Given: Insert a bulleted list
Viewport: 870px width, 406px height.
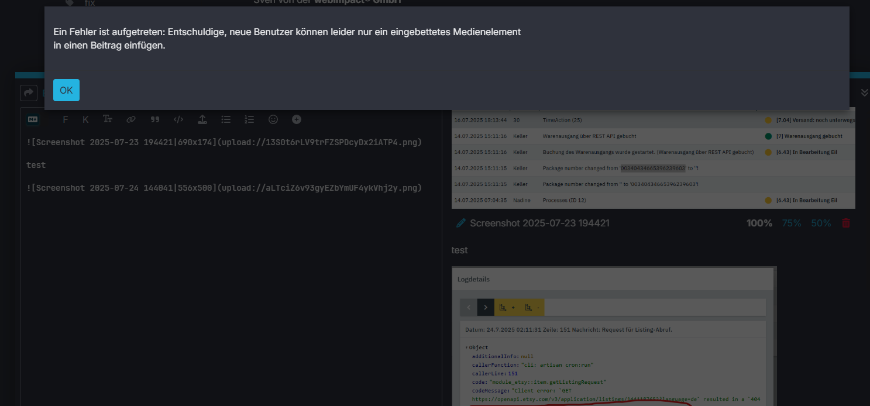Looking at the screenshot, I should coord(226,119).
